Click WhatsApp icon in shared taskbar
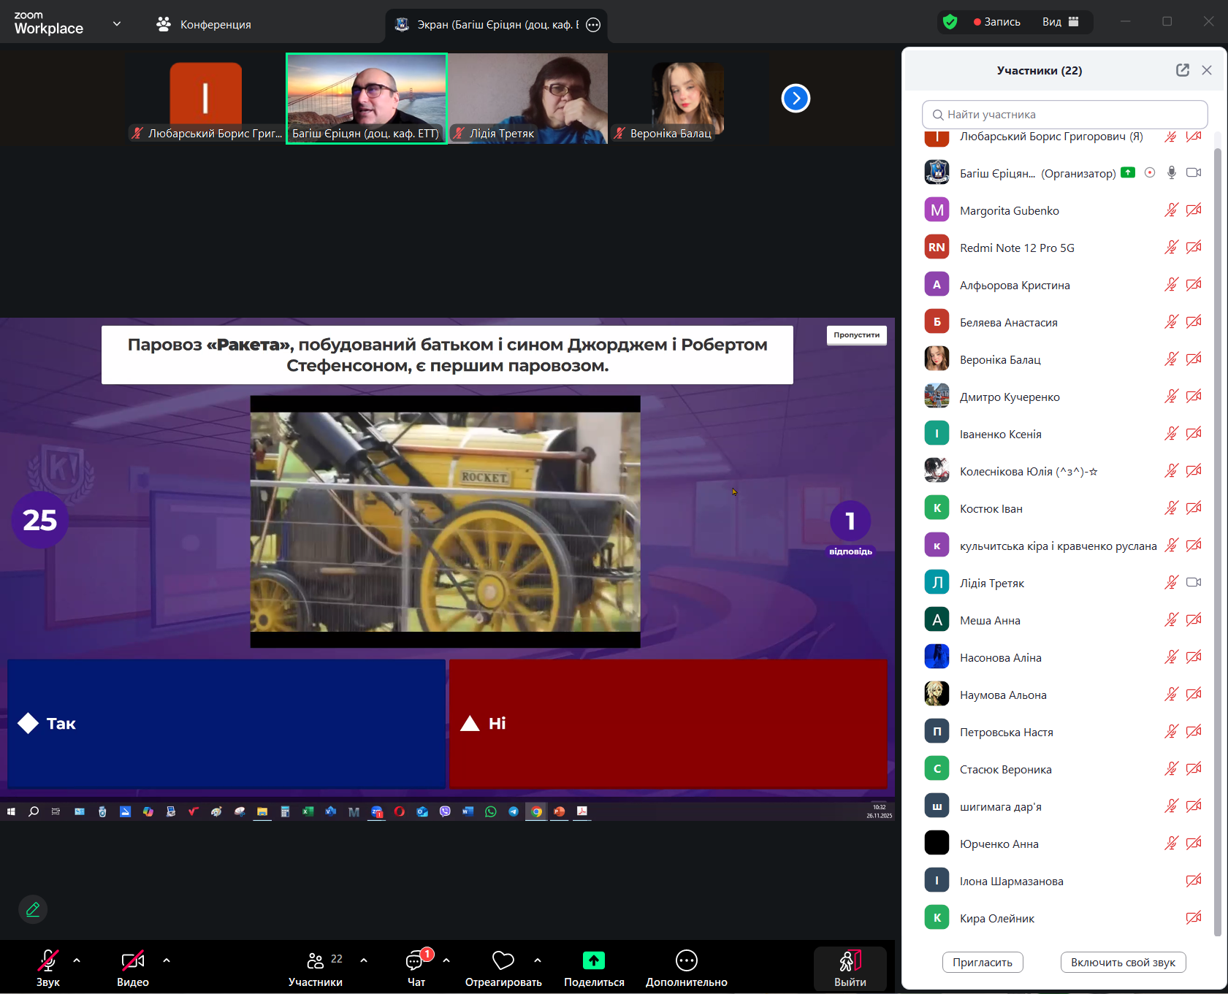The height and width of the screenshot is (994, 1228). click(491, 811)
